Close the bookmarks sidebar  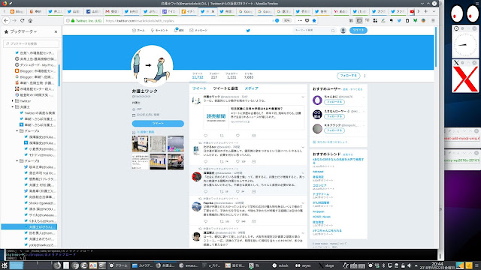(56, 31)
